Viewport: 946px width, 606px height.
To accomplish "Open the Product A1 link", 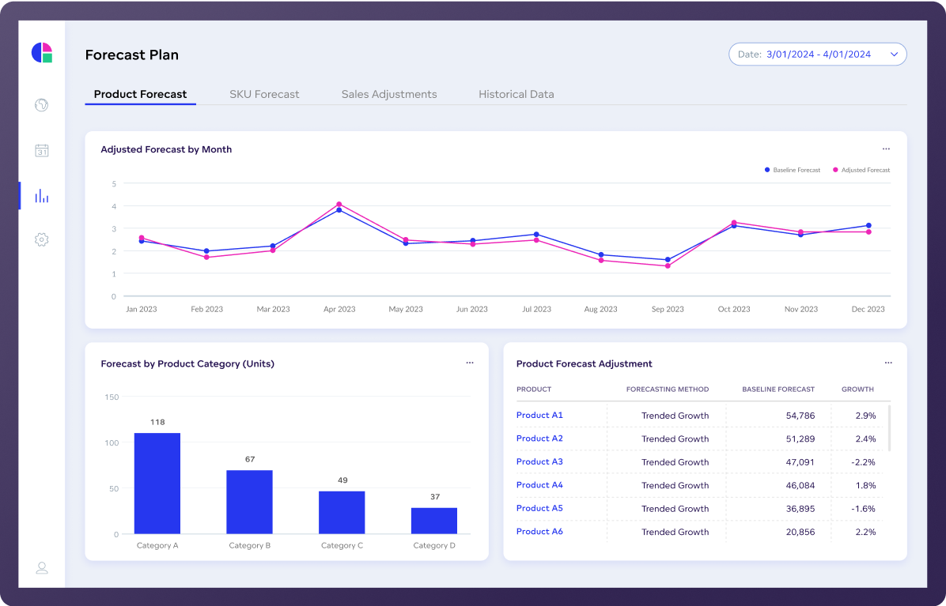I will 539,415.
